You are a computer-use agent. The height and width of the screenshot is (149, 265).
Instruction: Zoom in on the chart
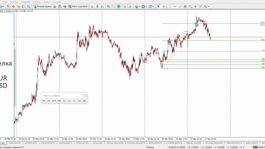108,7
